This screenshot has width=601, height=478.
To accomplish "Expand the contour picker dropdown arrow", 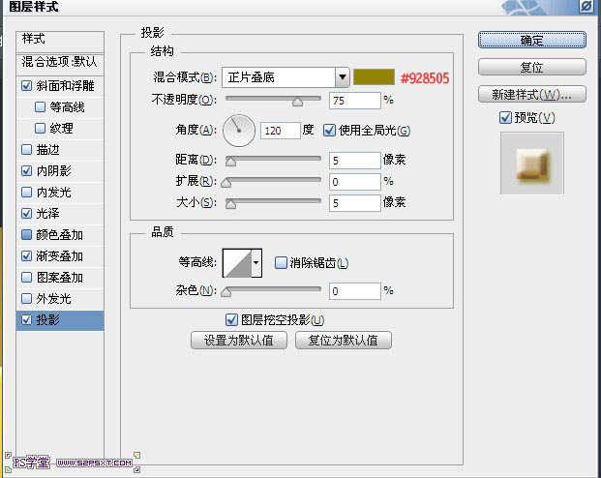I will [x=256, y=262].
